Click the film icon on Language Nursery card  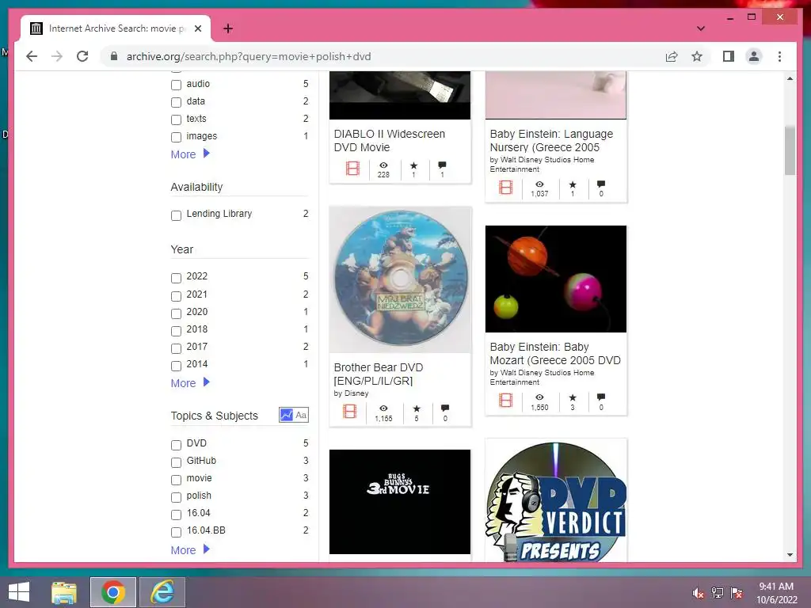point(506,187)
